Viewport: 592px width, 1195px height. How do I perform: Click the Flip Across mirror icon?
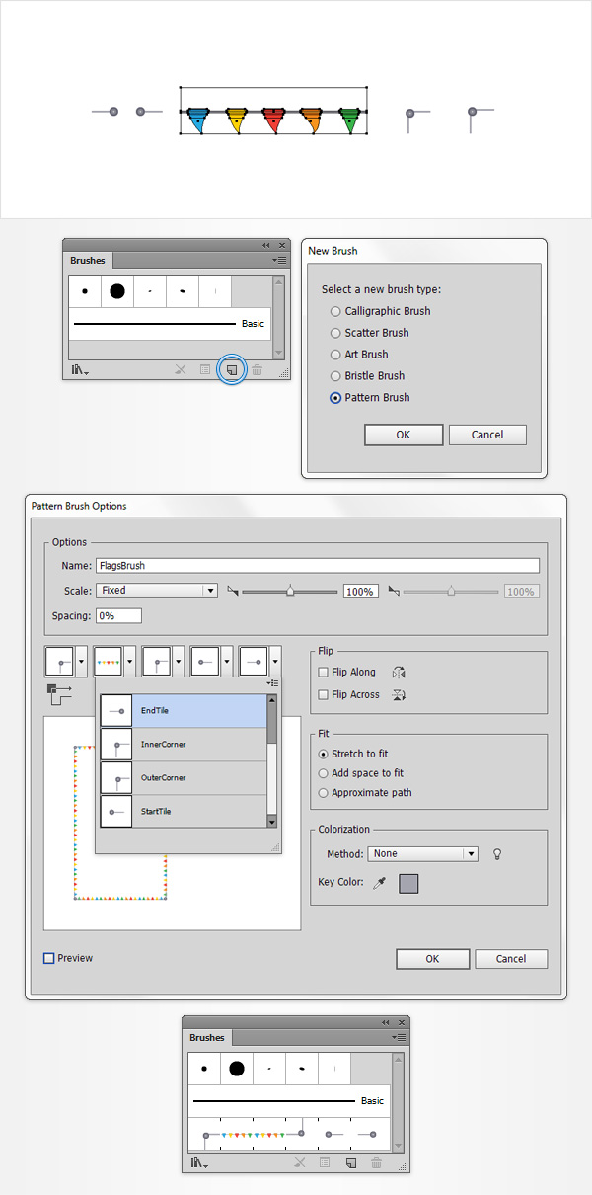(399, 694)
